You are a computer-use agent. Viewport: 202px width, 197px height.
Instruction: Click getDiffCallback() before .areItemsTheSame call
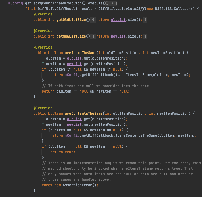point(100,75)
